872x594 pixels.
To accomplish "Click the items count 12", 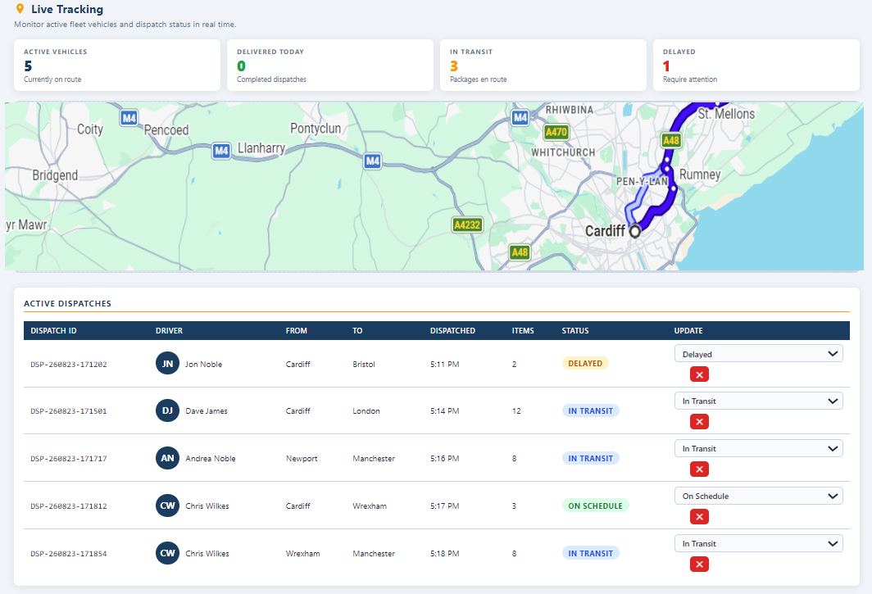I will coord(516,411).
